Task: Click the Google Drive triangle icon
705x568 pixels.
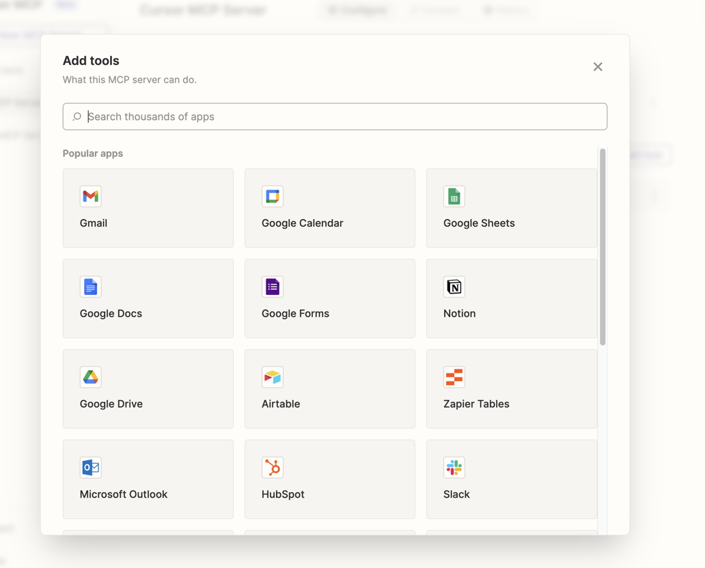Action: point(90,377)
